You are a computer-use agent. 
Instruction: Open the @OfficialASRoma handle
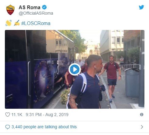coord(36,13)
